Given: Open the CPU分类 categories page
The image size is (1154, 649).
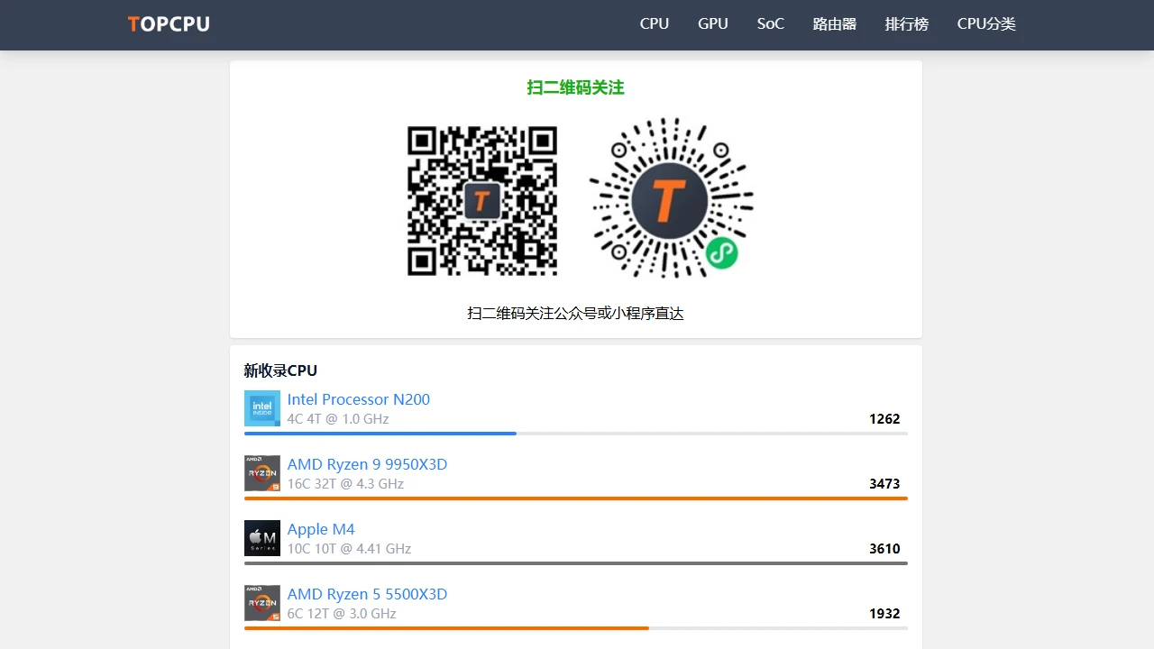Looking at the screenshot, I should click(x=986, y=24).
